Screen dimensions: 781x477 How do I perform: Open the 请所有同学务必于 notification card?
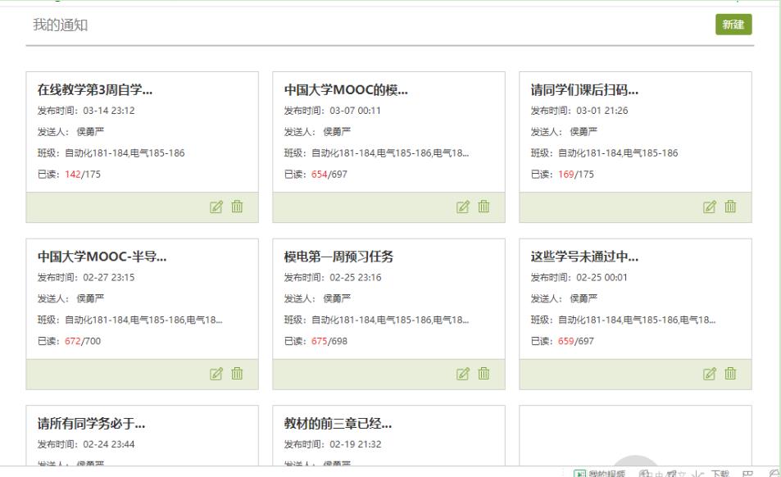[x=92, y=425]
